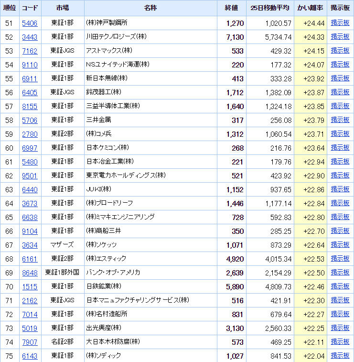Screen dimensions: 354x362
Task: Open 掲示板 link for JUKI row
Action: 340,189
